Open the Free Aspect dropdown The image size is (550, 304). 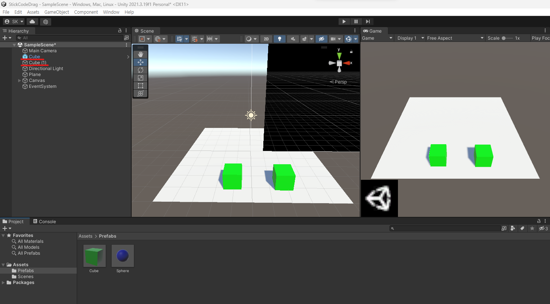(455, 38)
